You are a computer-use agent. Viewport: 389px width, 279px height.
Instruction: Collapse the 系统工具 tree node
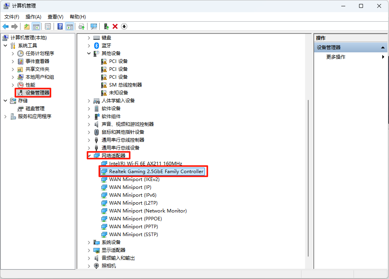click(5, 46)
